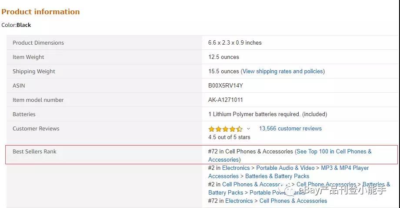Open View shipping rates and policies link

click(283, 71)
